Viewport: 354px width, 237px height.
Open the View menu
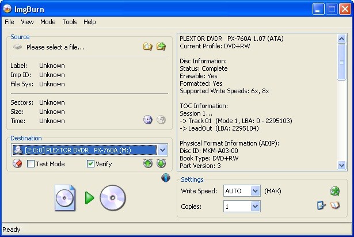click(27, 22)
